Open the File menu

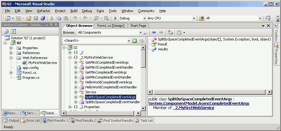7,11
